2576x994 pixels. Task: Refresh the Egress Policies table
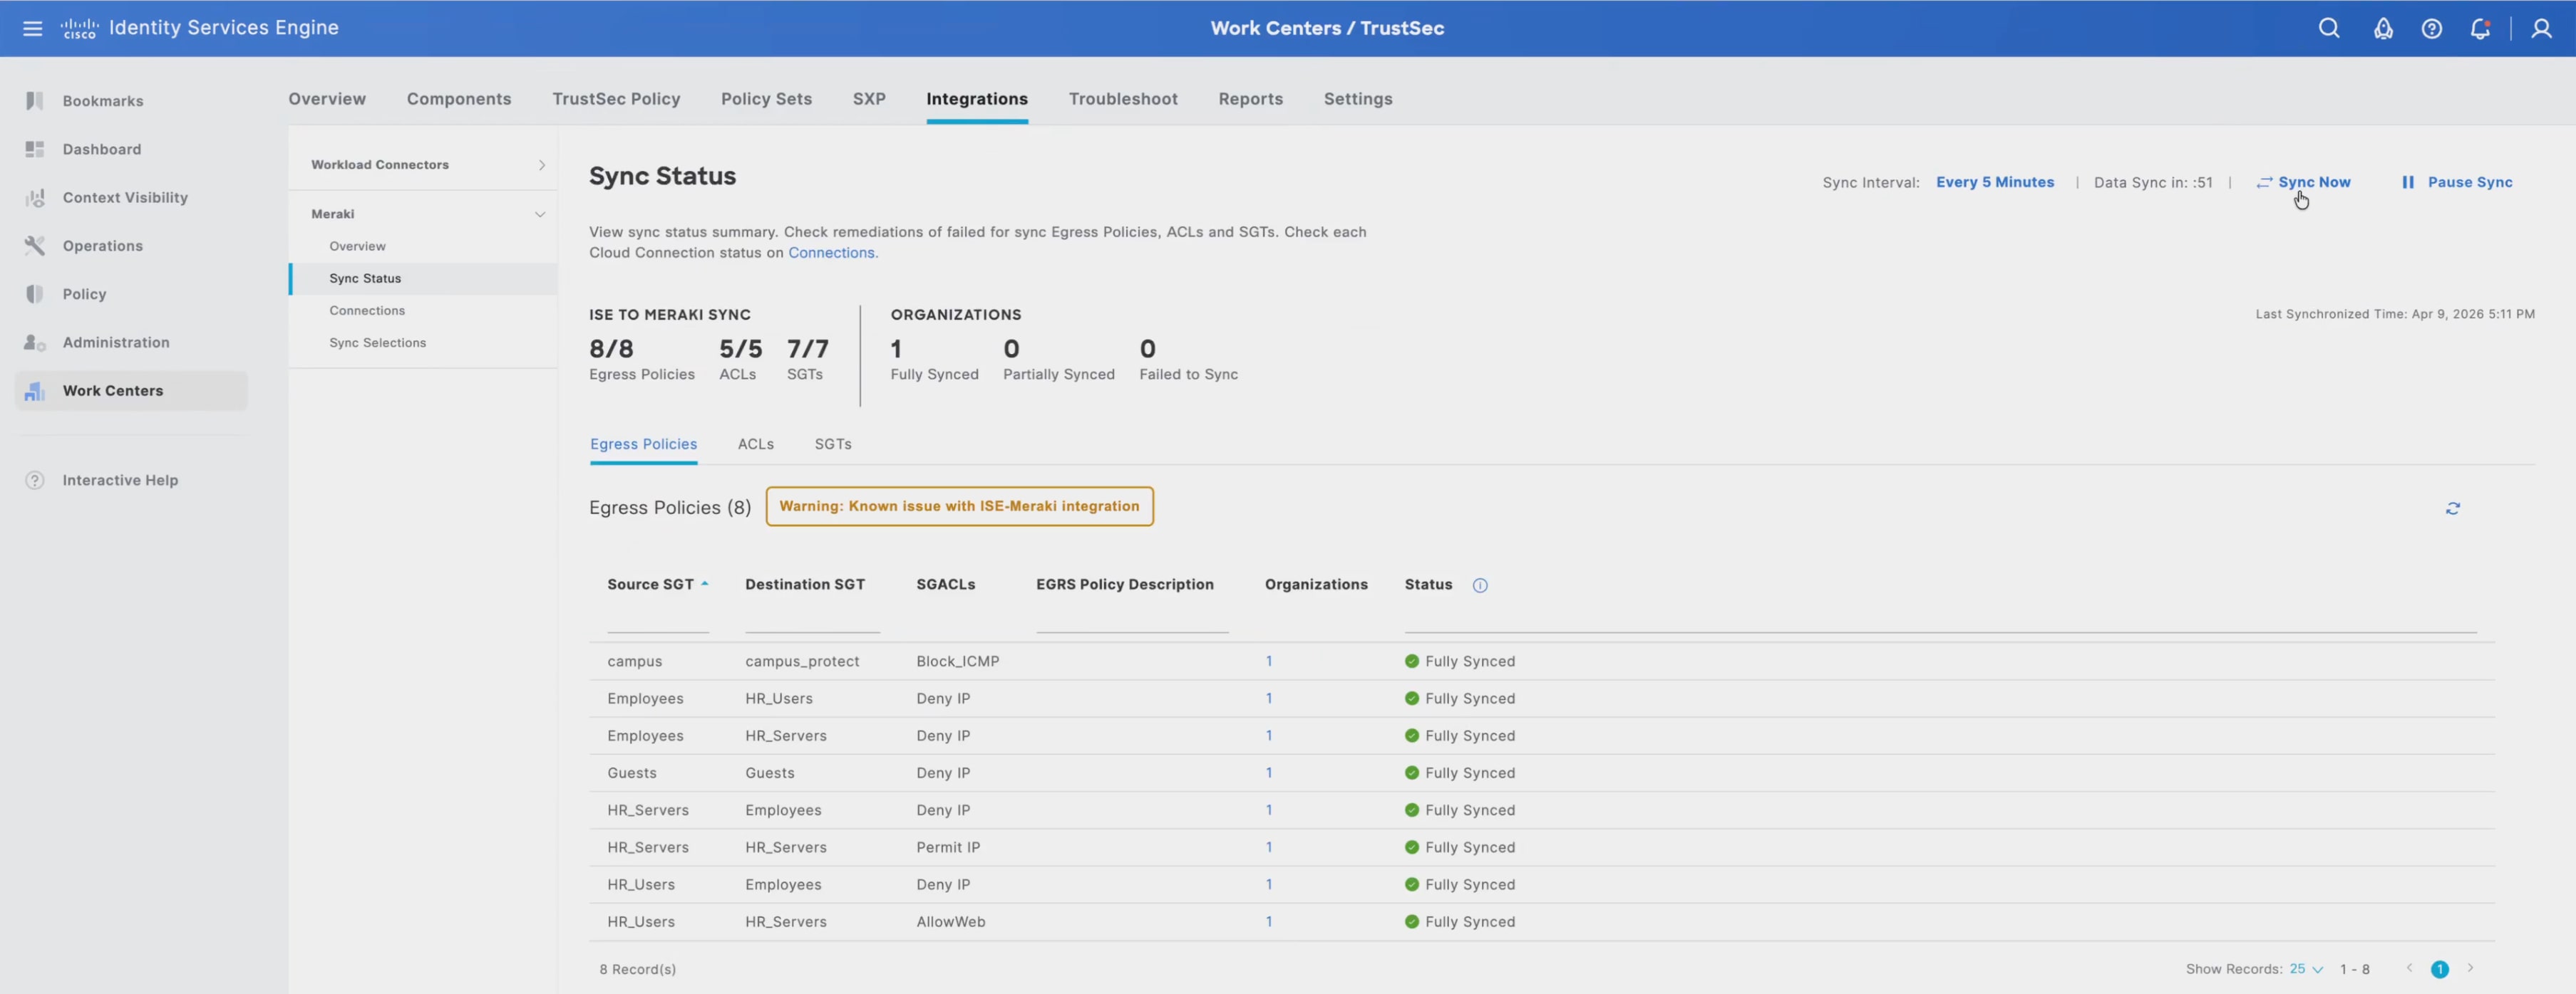2452,508
